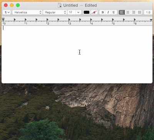The image size is (154, 140).
Task: Click the Edited label in title bar
Action: point(91,5)
